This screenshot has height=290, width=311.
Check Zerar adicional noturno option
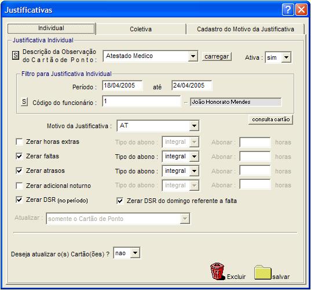19,186
